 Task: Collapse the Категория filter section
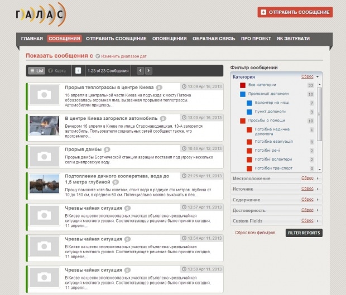point(317,76)
